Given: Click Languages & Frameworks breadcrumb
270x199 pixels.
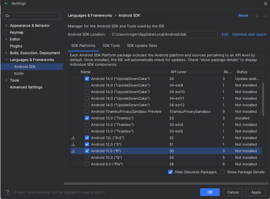Looking at the screenshot, I should click(x=90, y=15).
